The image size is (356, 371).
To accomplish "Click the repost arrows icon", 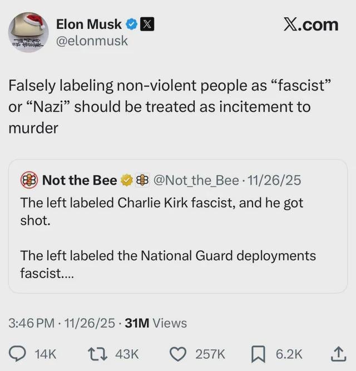I will point(95,353).
